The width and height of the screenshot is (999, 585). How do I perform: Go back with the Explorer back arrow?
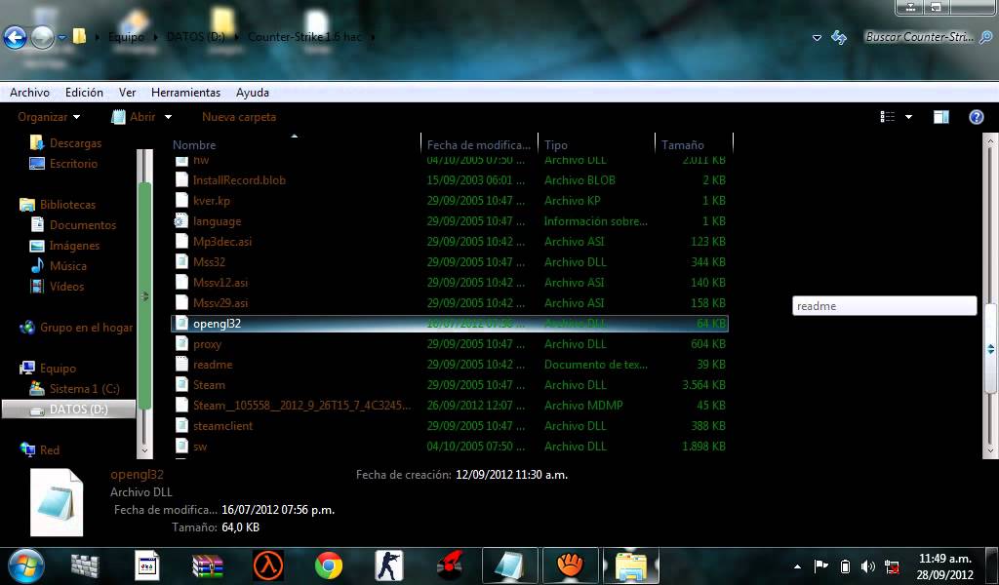(x=15, y=38)
